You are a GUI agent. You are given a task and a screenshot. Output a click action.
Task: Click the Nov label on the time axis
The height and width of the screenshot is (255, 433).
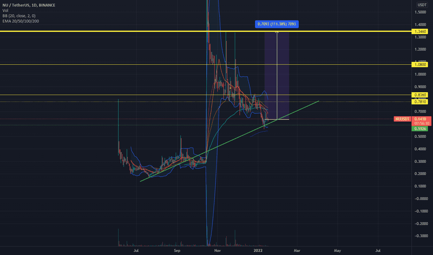pos(217,250)
